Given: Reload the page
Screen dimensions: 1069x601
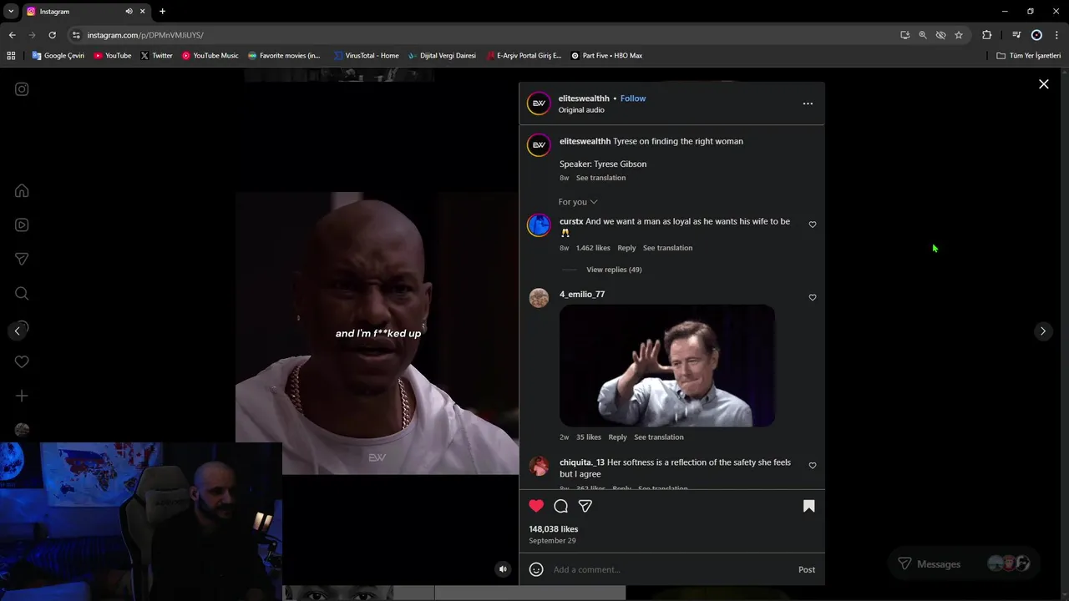Looking at the screenshot, I should pos(52,35).
